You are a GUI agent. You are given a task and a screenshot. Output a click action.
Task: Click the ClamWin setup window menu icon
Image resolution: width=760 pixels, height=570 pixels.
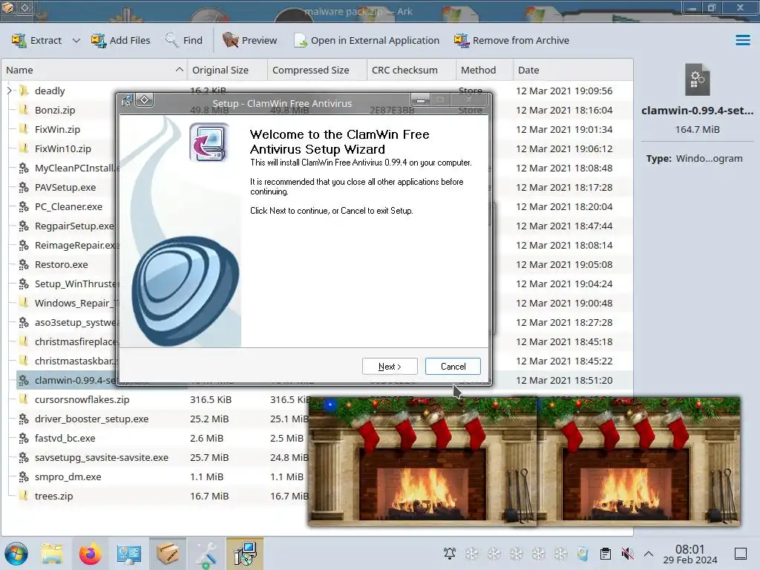[127, 100]
